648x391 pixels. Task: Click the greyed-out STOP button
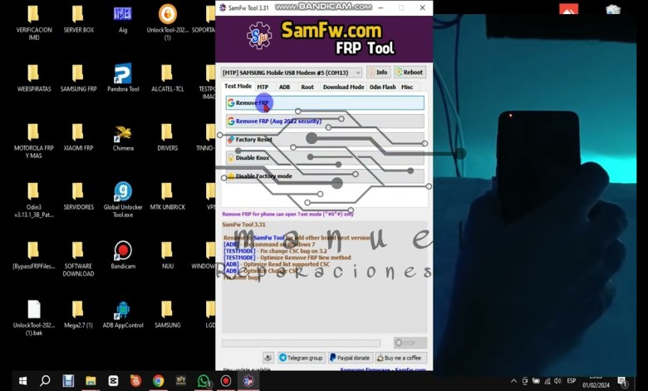click(x=410, y=343)
